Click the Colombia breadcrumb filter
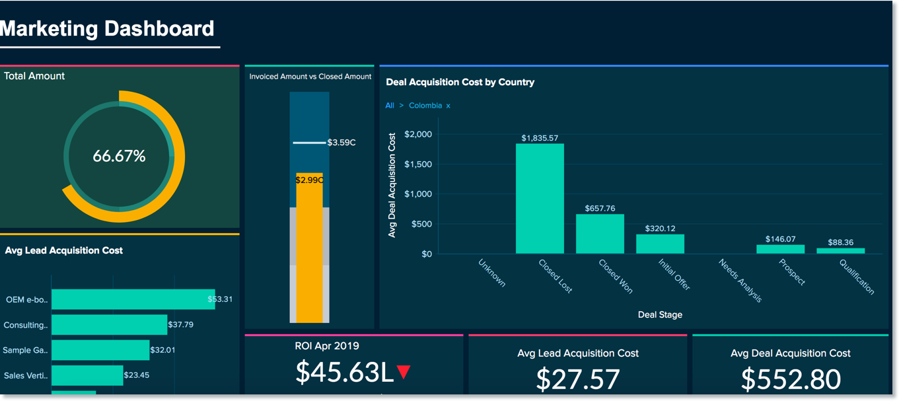Screen dimensions: 899x401 point(425,106)
